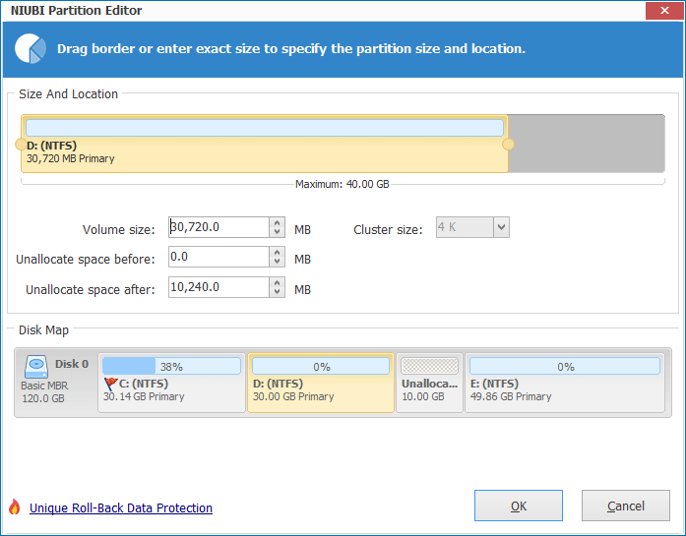
Task: Open Unique Roll-Back Data Protection link
Action: click(121, 508)
